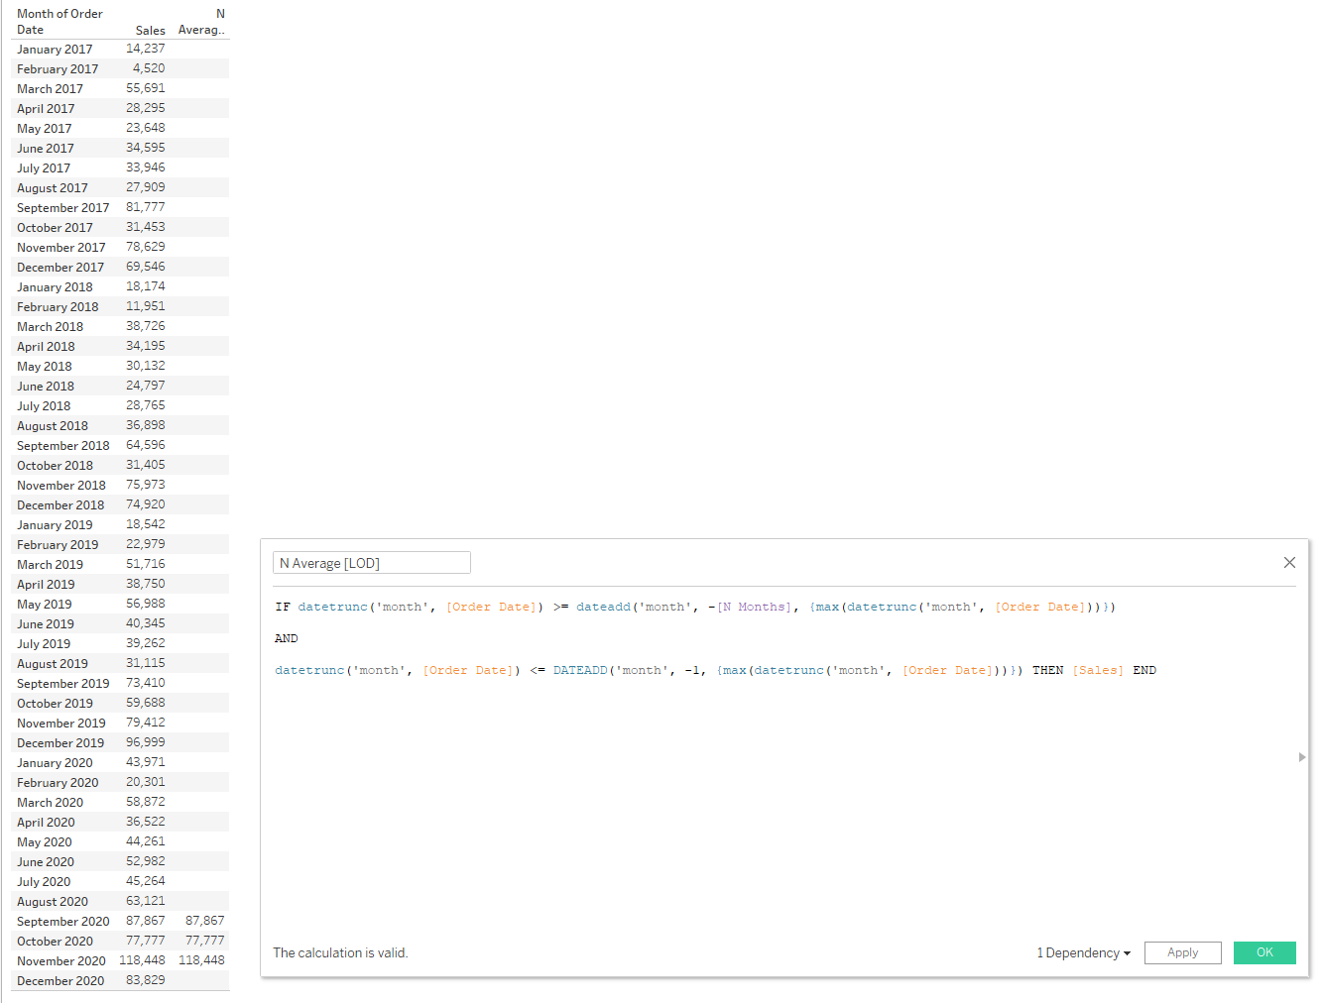Click the Sales value 22,979

click(146, 544)
